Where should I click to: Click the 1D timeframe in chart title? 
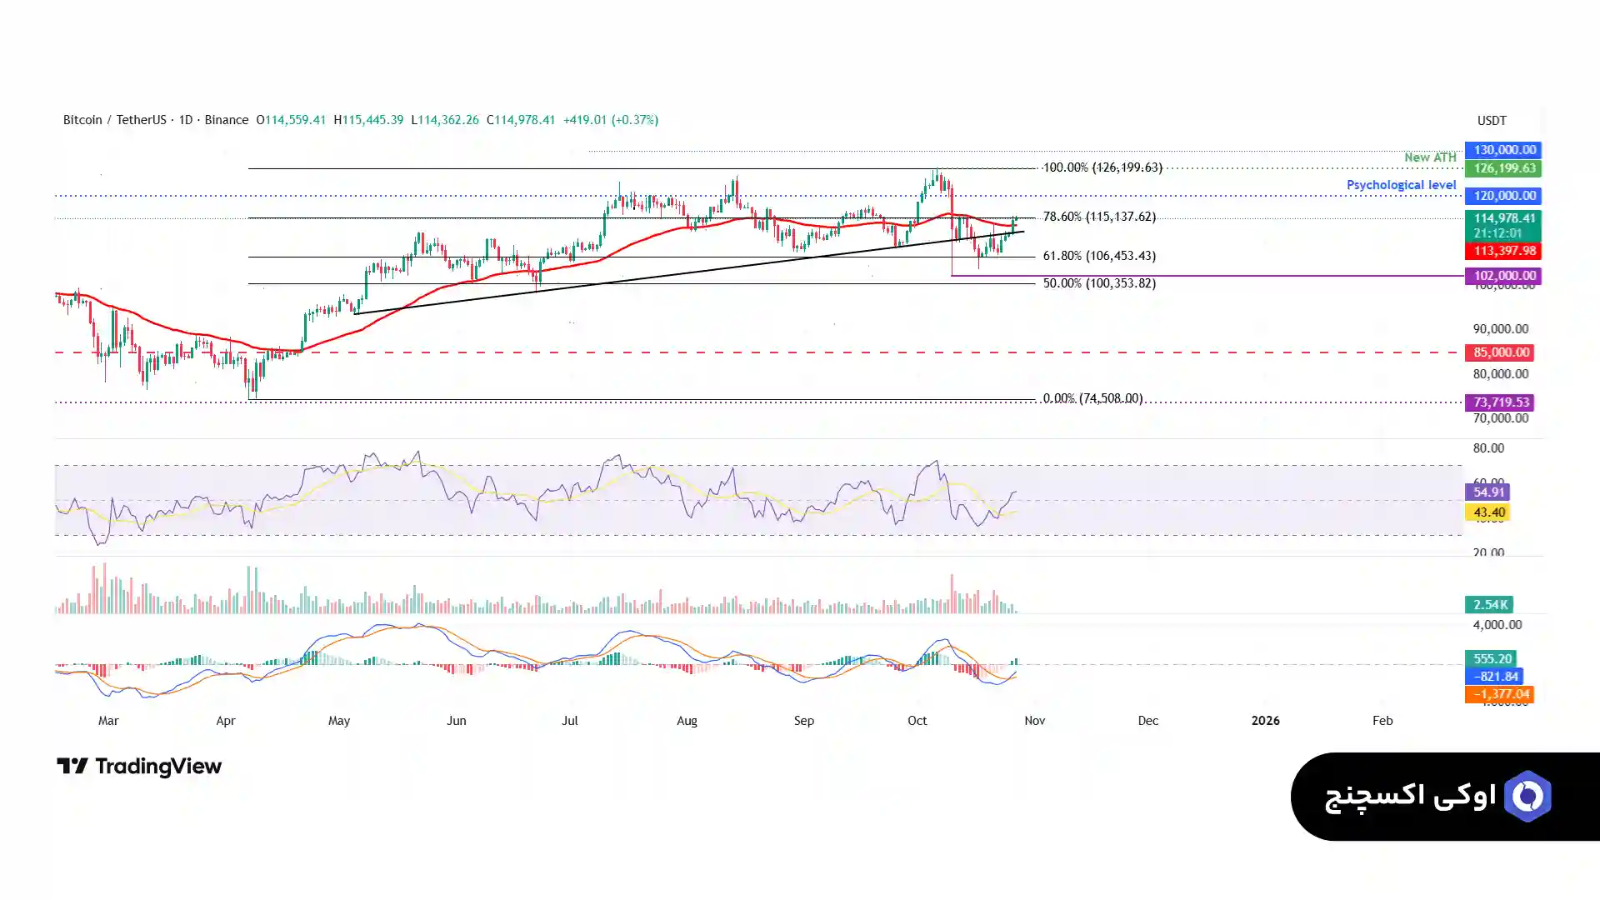[x=185, y=120]
